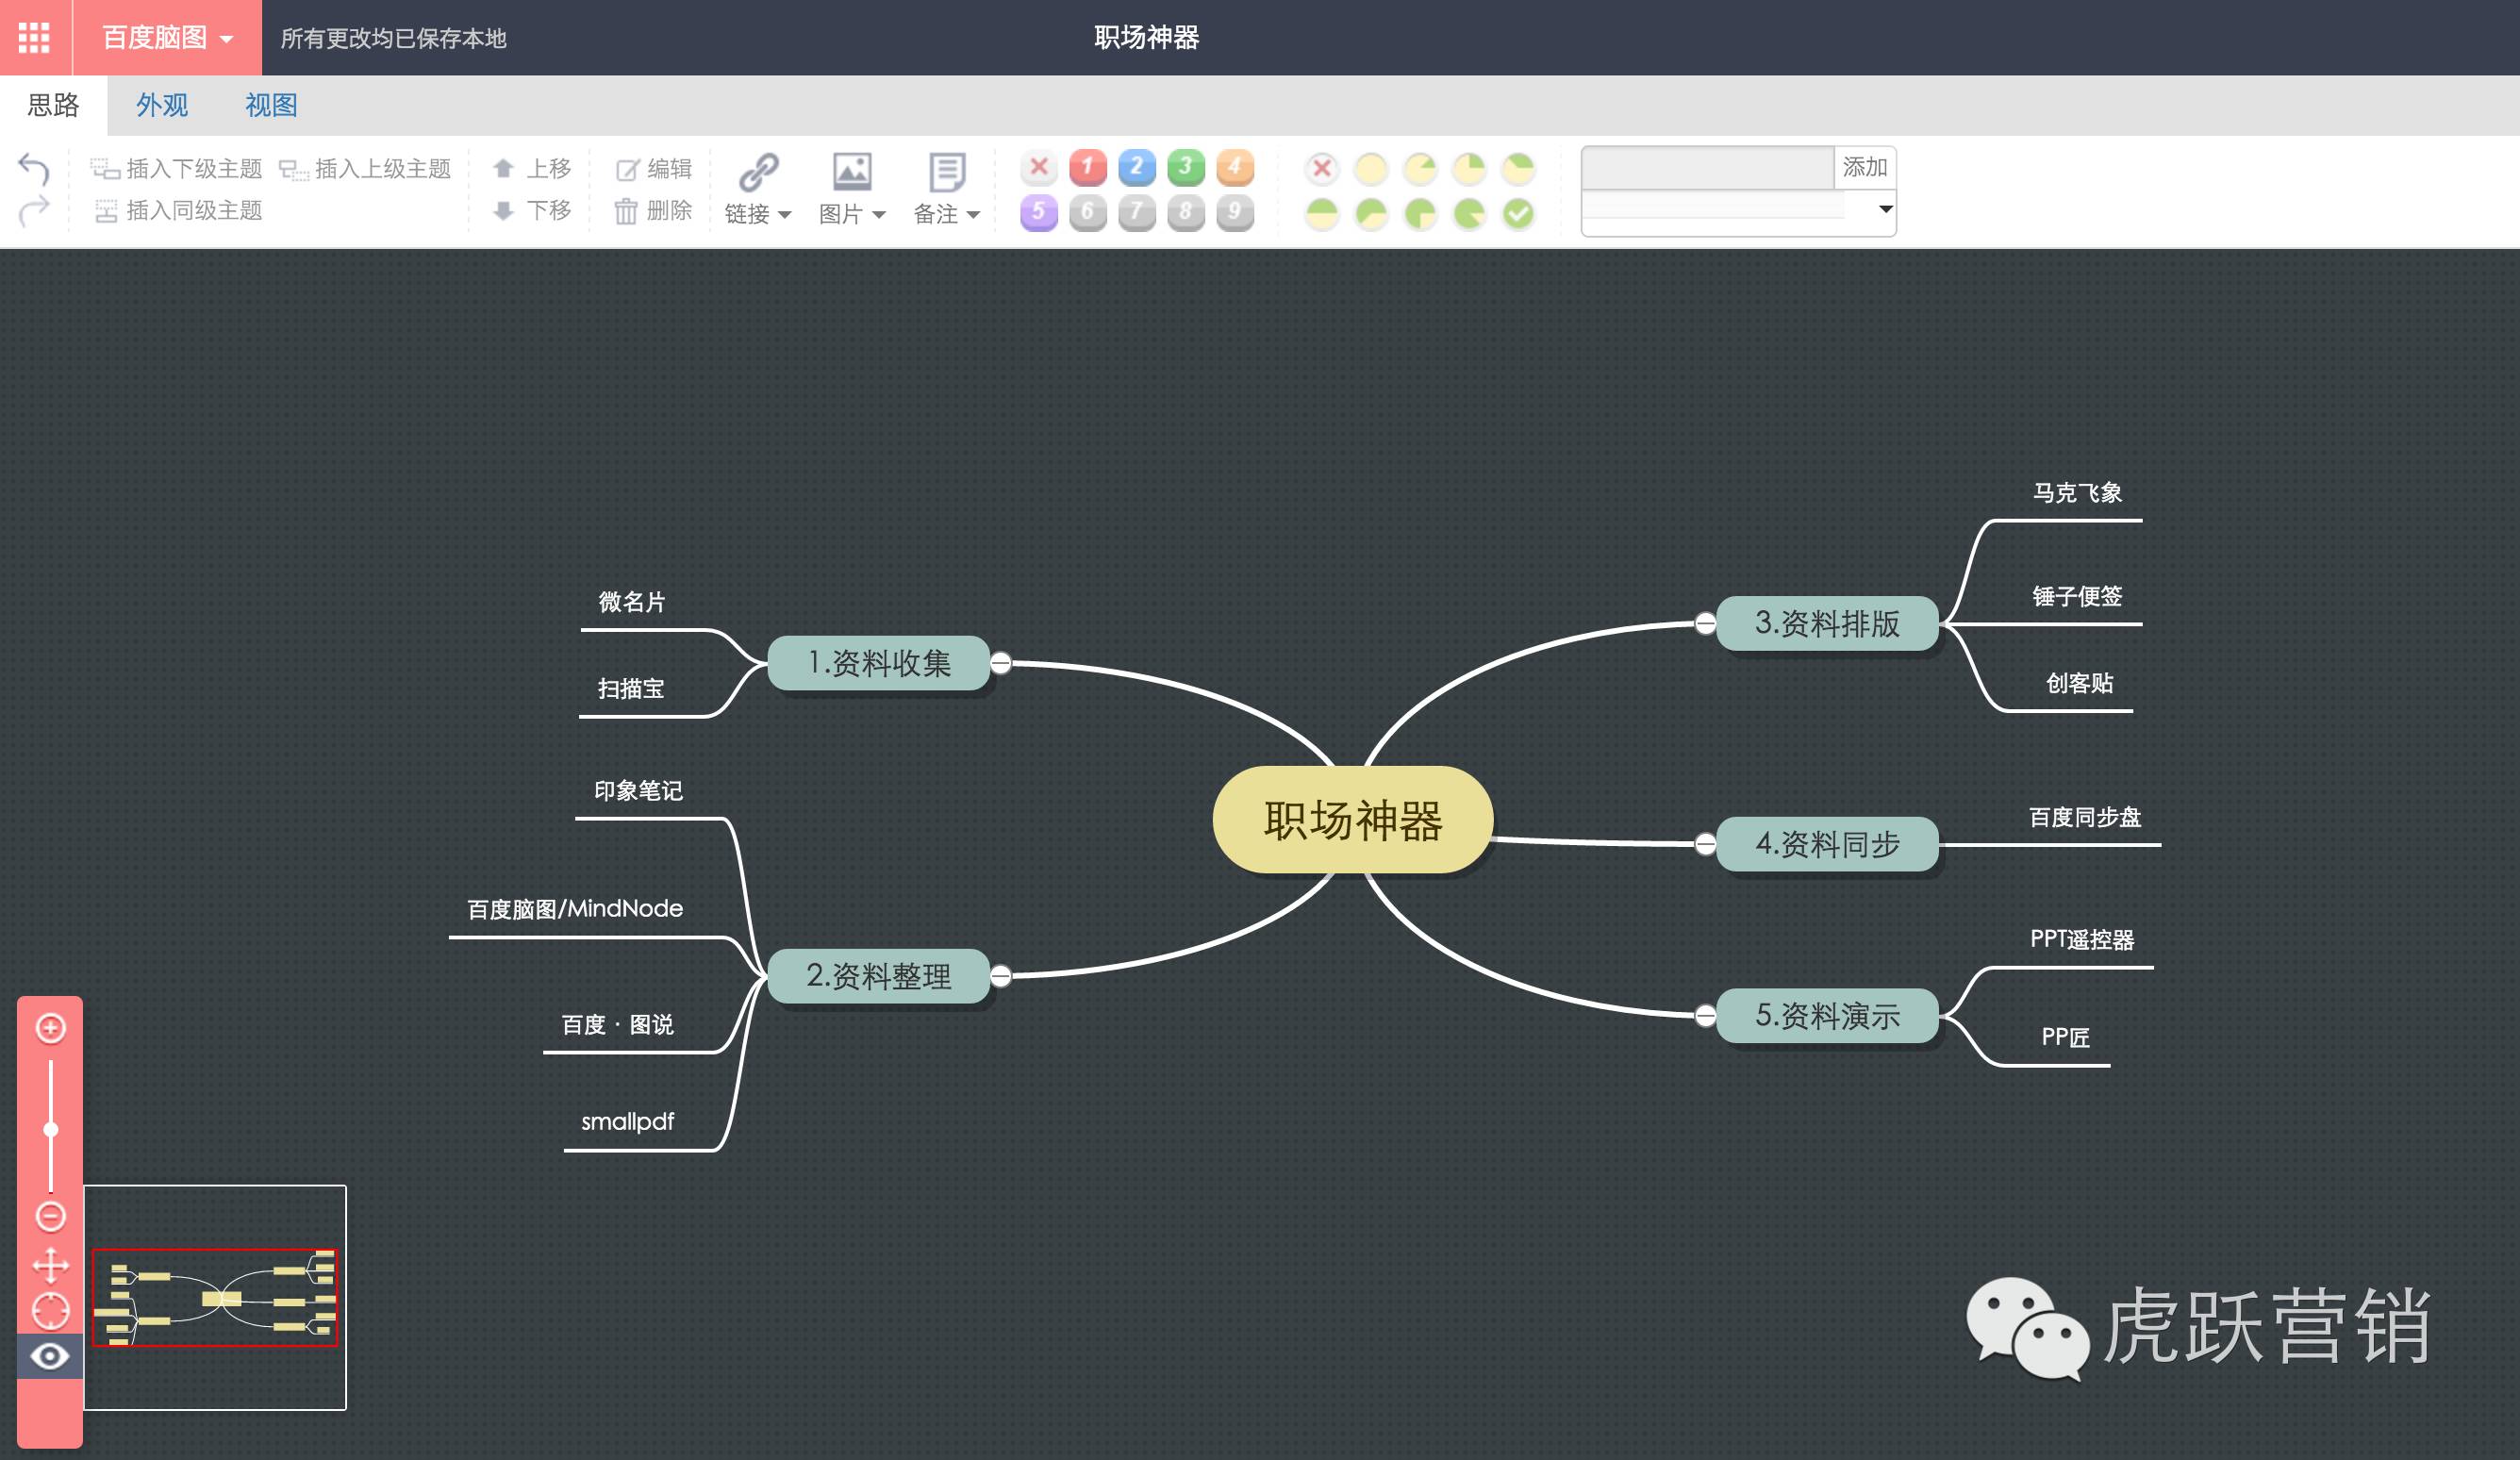Click the redo arrow icon
This screenshot has height=1460, width=2520.
coord(34,210)
